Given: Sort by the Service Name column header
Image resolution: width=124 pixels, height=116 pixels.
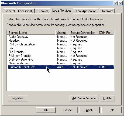Looking at the screenshot, I should [31, 32].
